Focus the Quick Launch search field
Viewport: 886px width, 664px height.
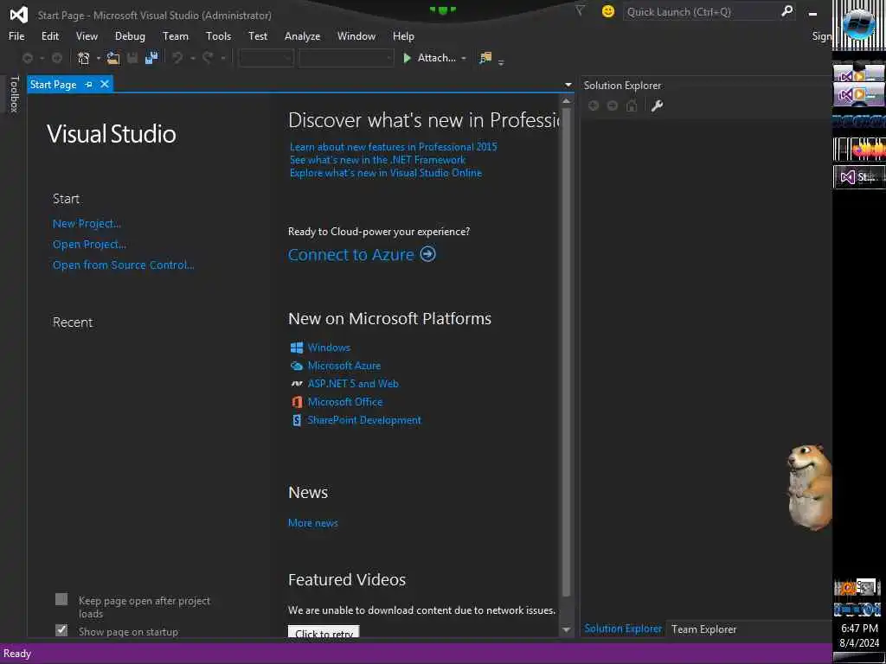[701, 11]
